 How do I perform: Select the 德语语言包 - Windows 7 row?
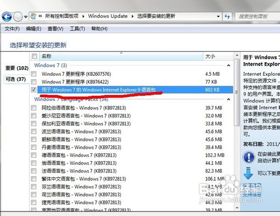(x=132, y=155)
